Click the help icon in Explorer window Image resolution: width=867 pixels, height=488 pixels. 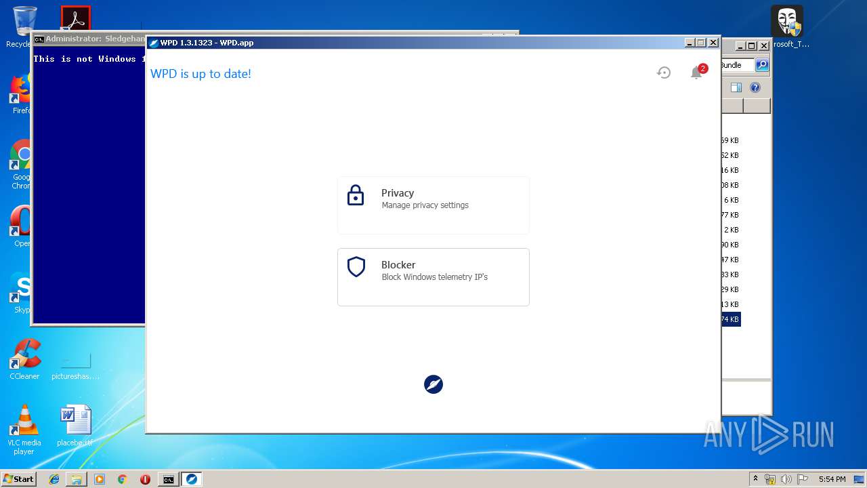[x=755, y=87]
